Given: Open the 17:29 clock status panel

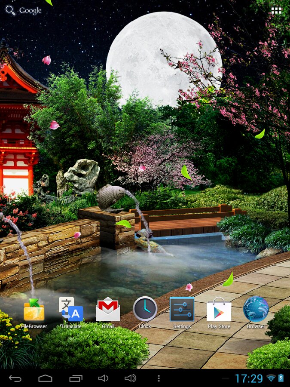Looking at the screenshot, I should 249,378.
